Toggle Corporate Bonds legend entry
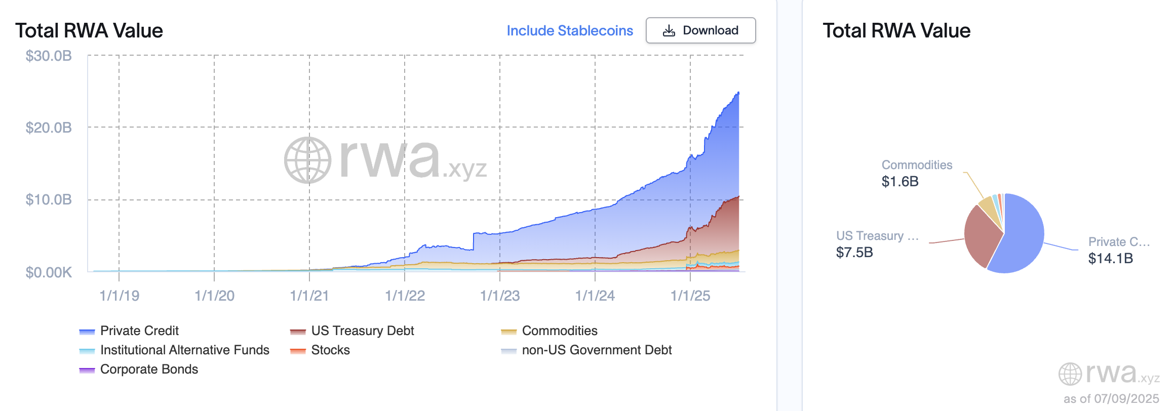Image resolution: width=1176 pixels, height=411 pixels. [x=139, y=369]
